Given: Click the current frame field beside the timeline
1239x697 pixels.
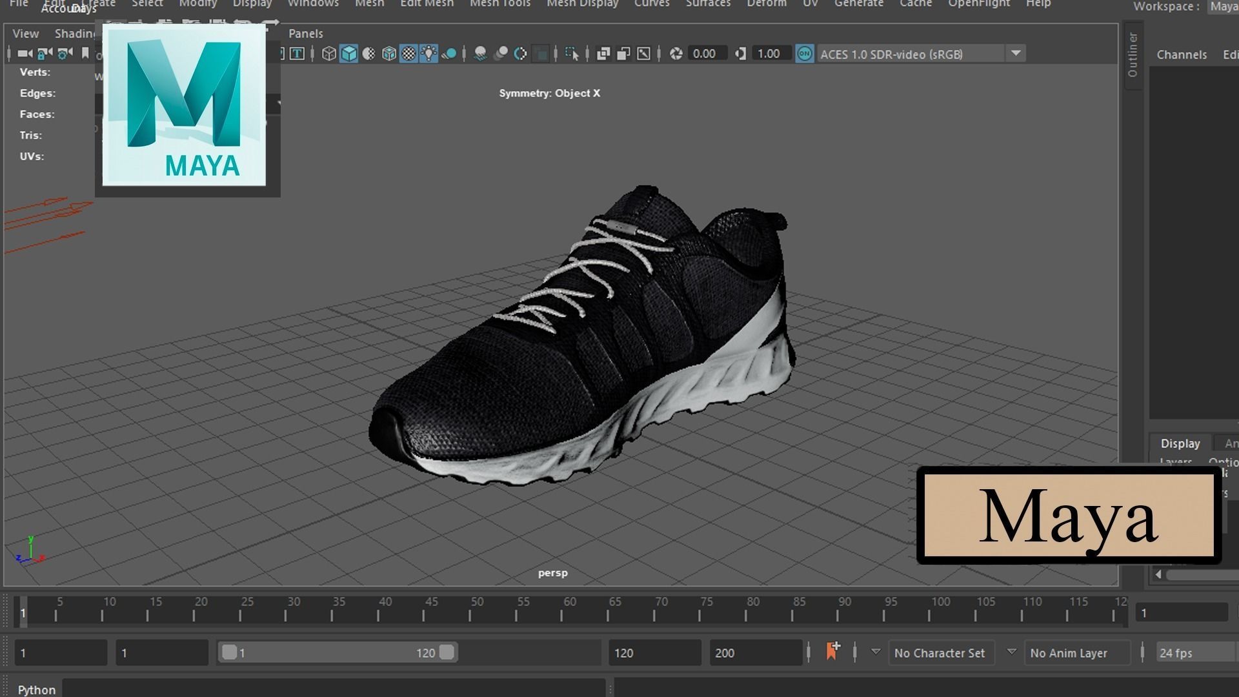Looking at the screenshot, I should tap(1182, 612).
